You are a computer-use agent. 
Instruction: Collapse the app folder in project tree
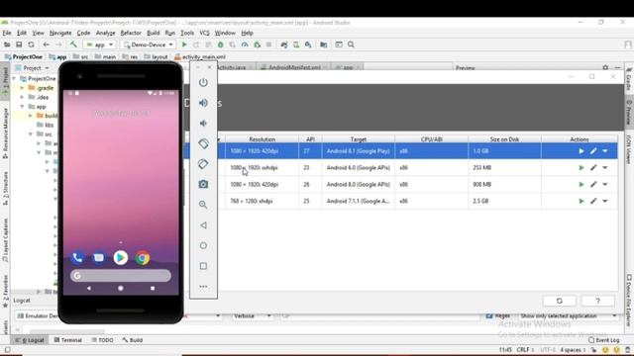pyautogui.click(x=22, y=107)
